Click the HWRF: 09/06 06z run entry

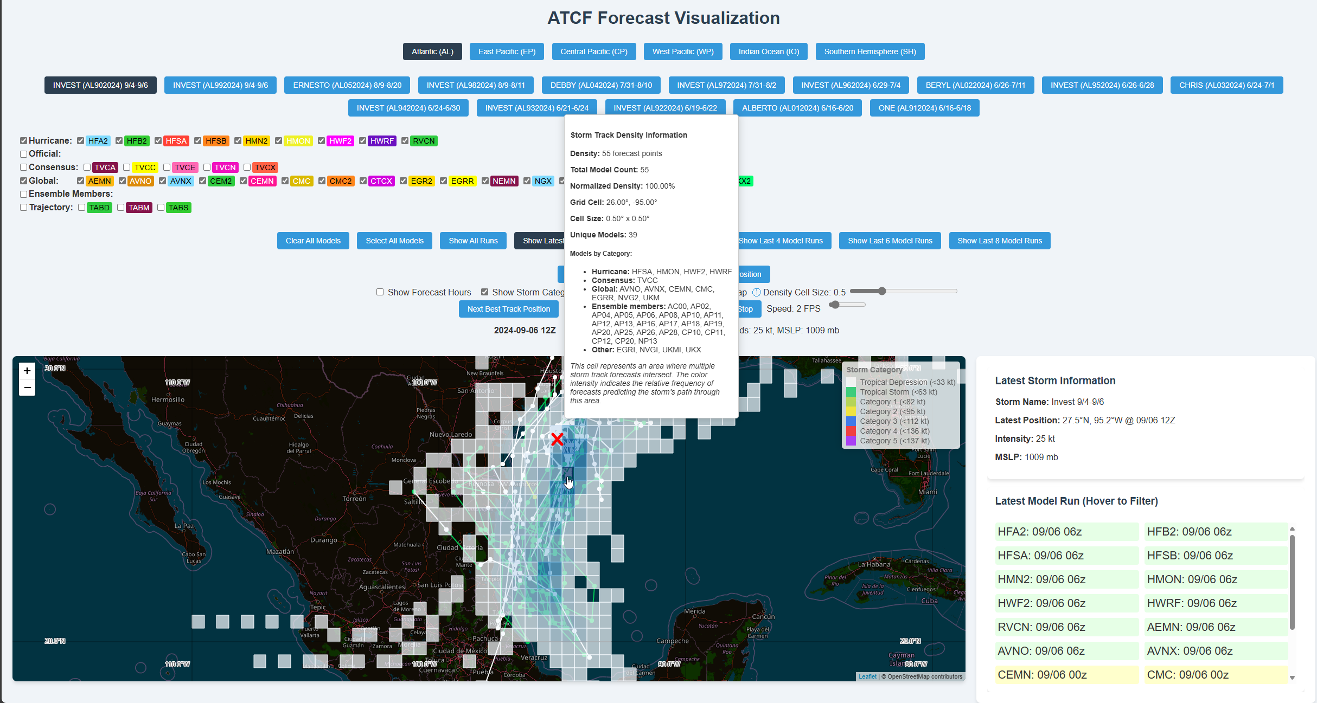[1216, 603]
